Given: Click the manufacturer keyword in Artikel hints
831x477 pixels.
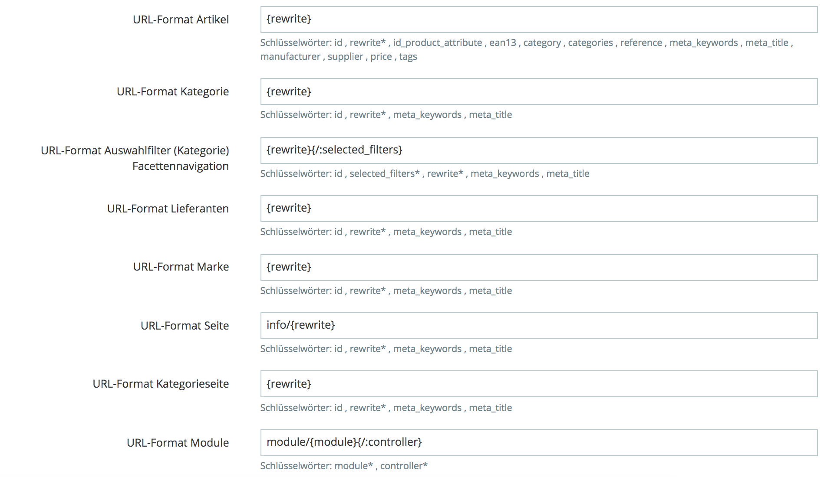Looking at the screenshot, I should point(290,56).
